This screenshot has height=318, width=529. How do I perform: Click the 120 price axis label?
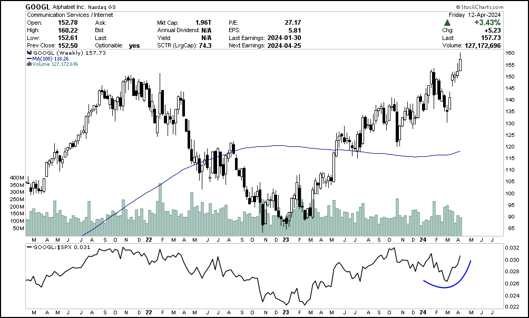pos(509,147)
